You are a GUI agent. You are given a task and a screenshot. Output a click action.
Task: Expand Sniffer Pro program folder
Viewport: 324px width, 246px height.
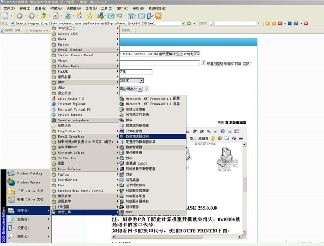(x=85, y=158)
